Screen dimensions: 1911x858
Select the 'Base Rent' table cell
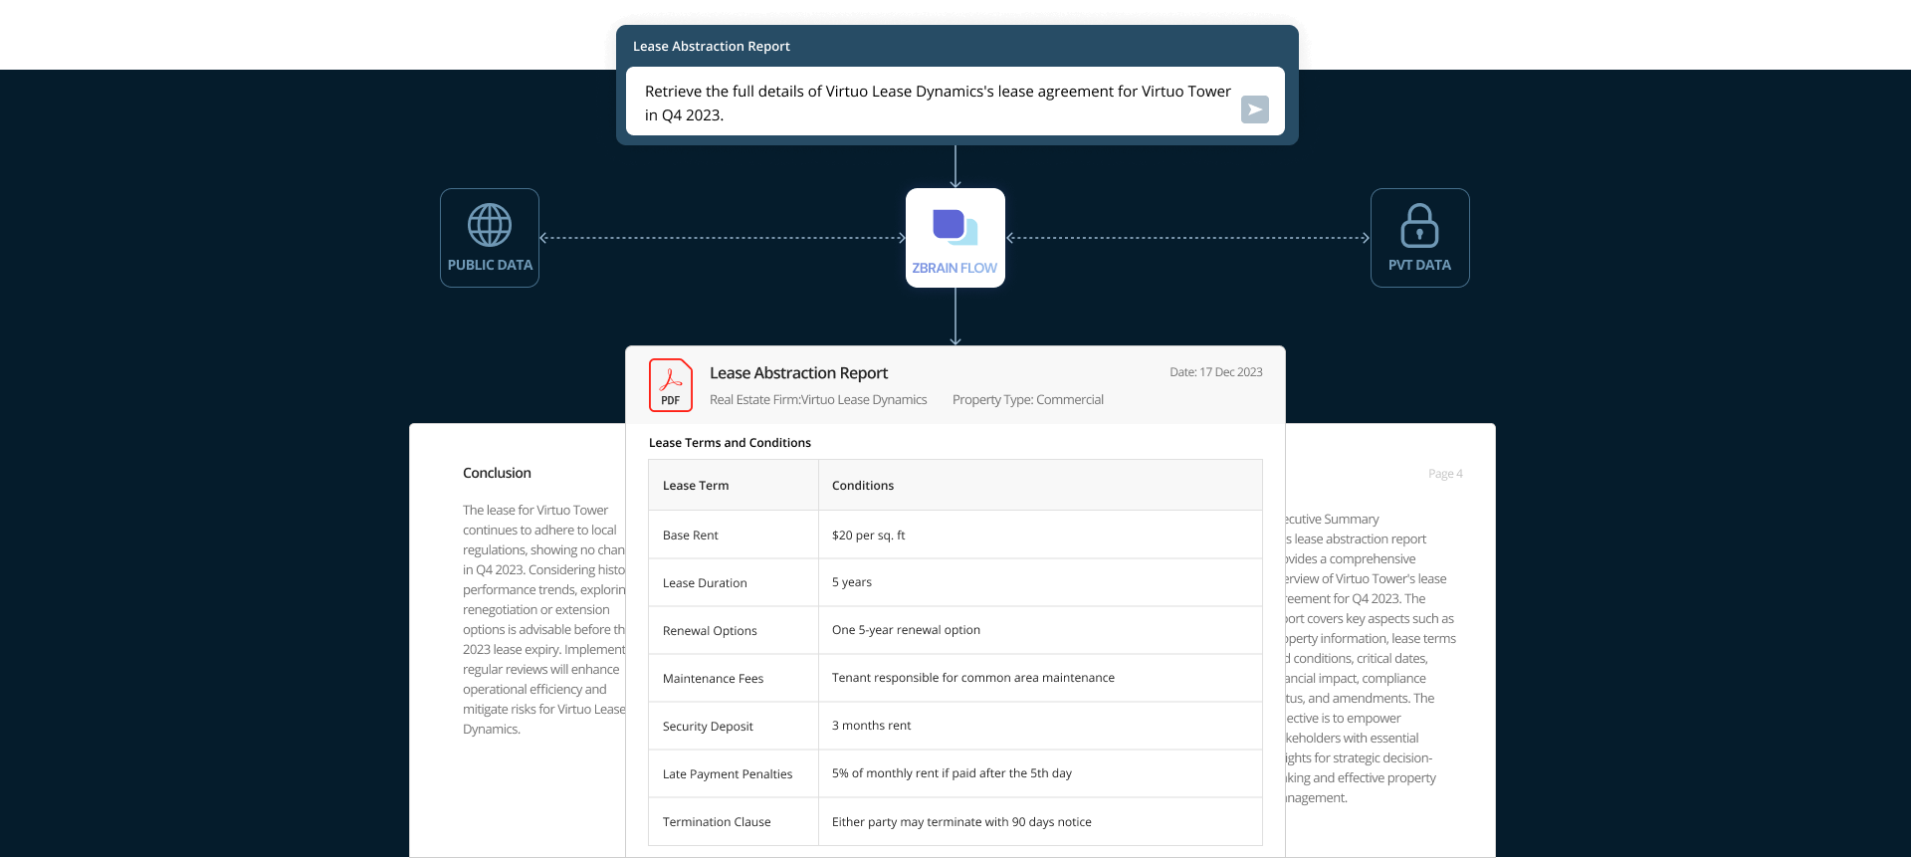point(734,535)
